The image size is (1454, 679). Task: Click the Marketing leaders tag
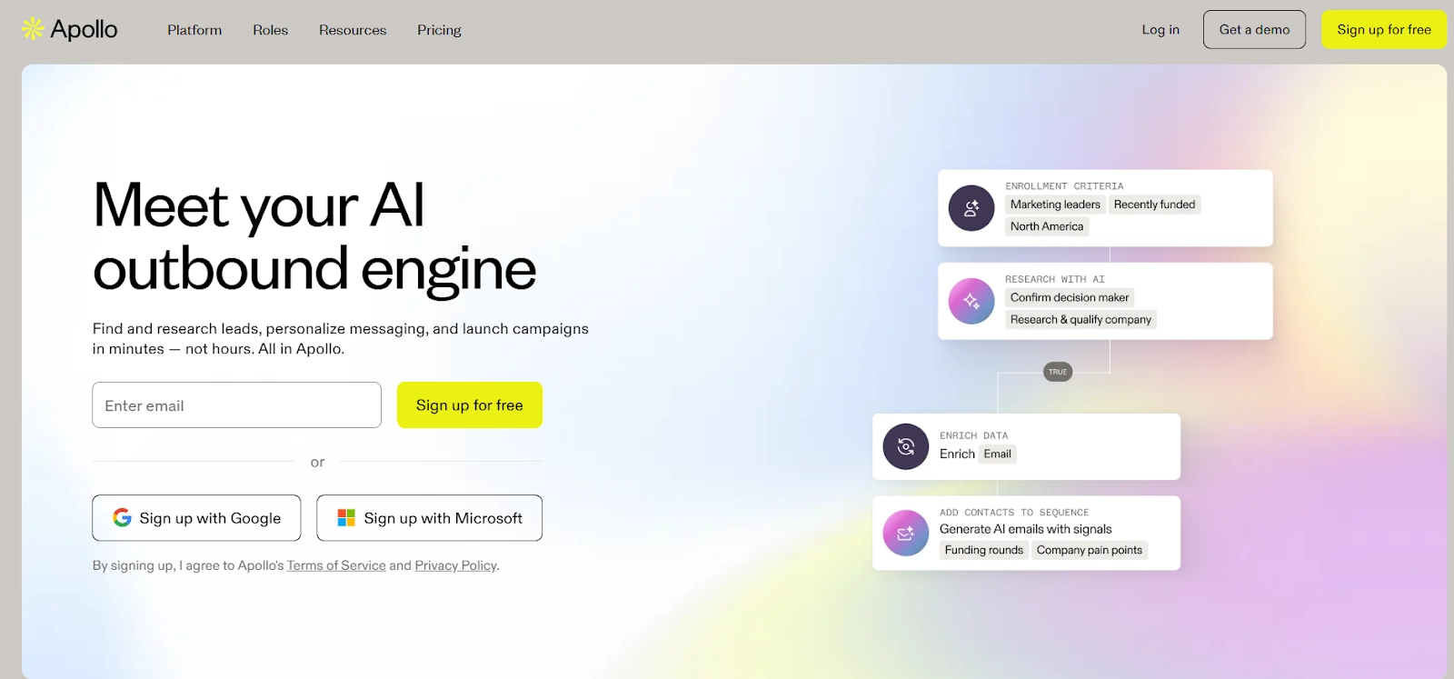pyautogui.click(x=1055, y=205)
